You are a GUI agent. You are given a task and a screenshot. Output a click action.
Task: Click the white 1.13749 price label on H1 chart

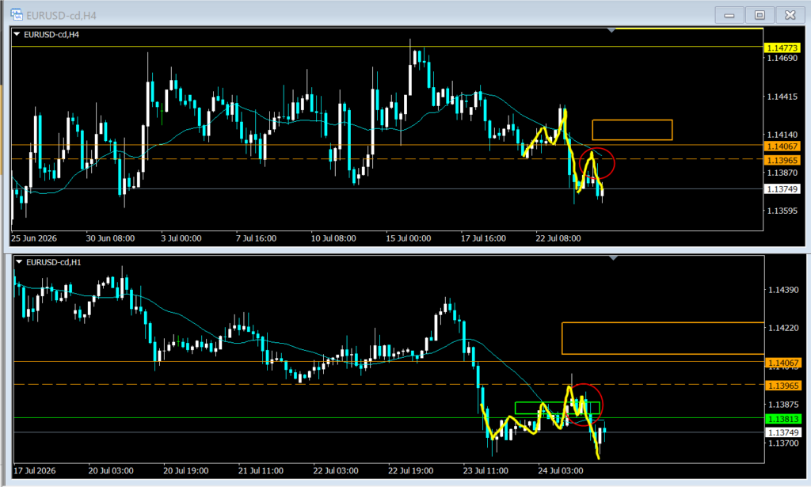point(783,432)
